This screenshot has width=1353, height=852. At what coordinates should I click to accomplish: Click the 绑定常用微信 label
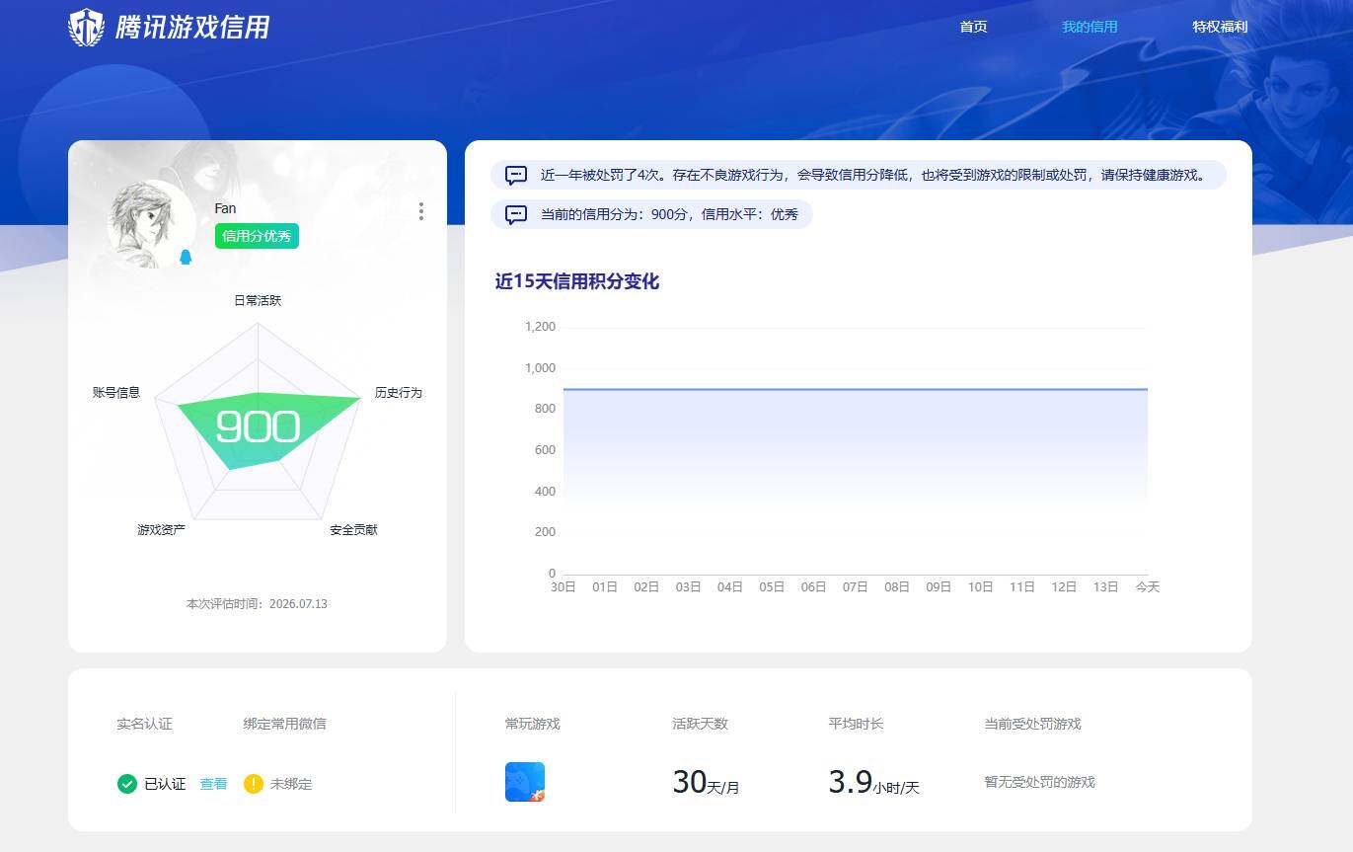point(284,724)
